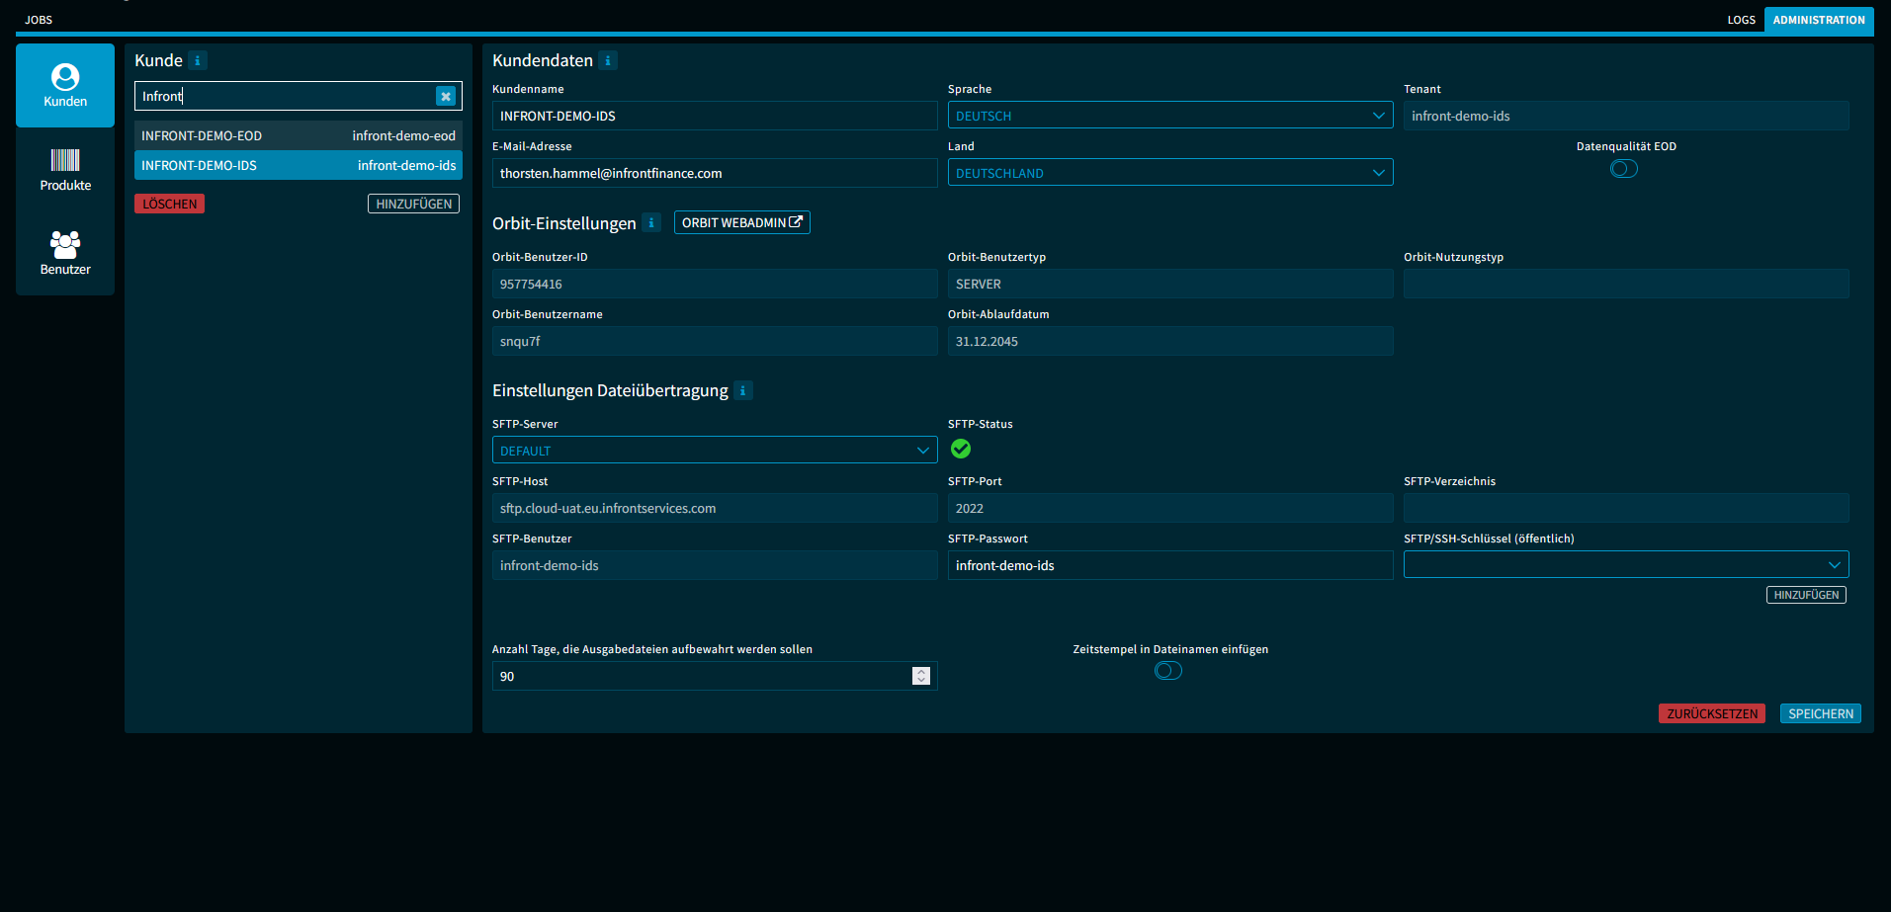The width and height of the screenshot is (1891, 912).
Task: Select INFRONT-DEMO-IDS customer row
Action: (299, 165)
